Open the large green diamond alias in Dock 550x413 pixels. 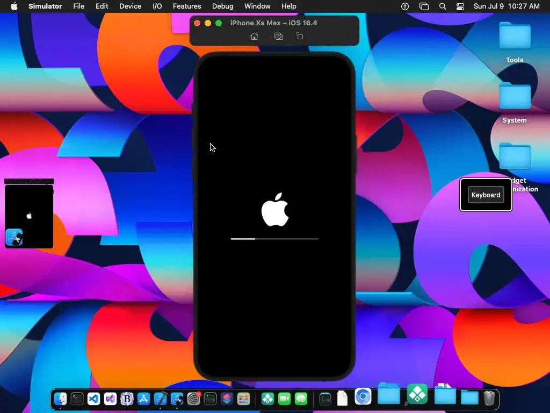tap(417, 394)
